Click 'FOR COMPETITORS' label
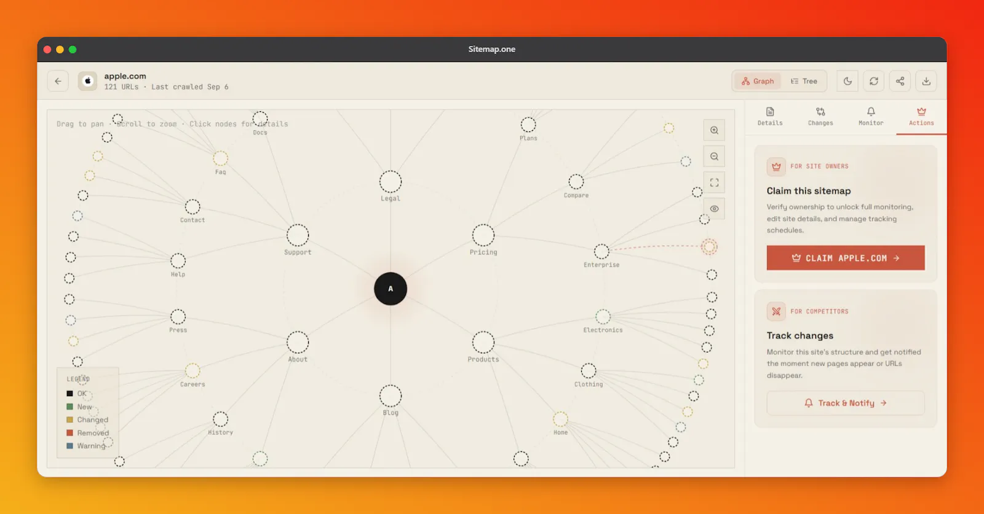This screenshot has height=514, width=984. pos(819,311)
